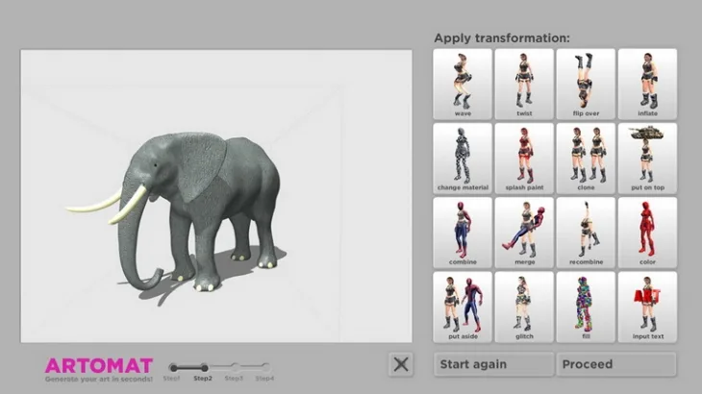Apply the wave transformation
702x394 pixels.
click(x=463, y=84)
